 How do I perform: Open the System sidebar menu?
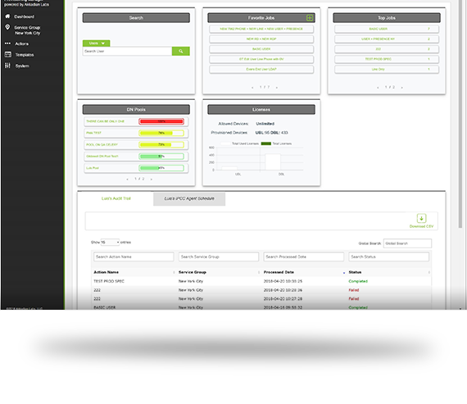coord(22,66)
